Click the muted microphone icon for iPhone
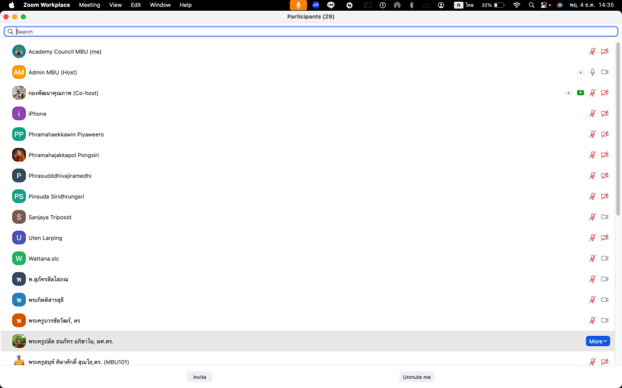The image size is (622, 388). [592, 113]
